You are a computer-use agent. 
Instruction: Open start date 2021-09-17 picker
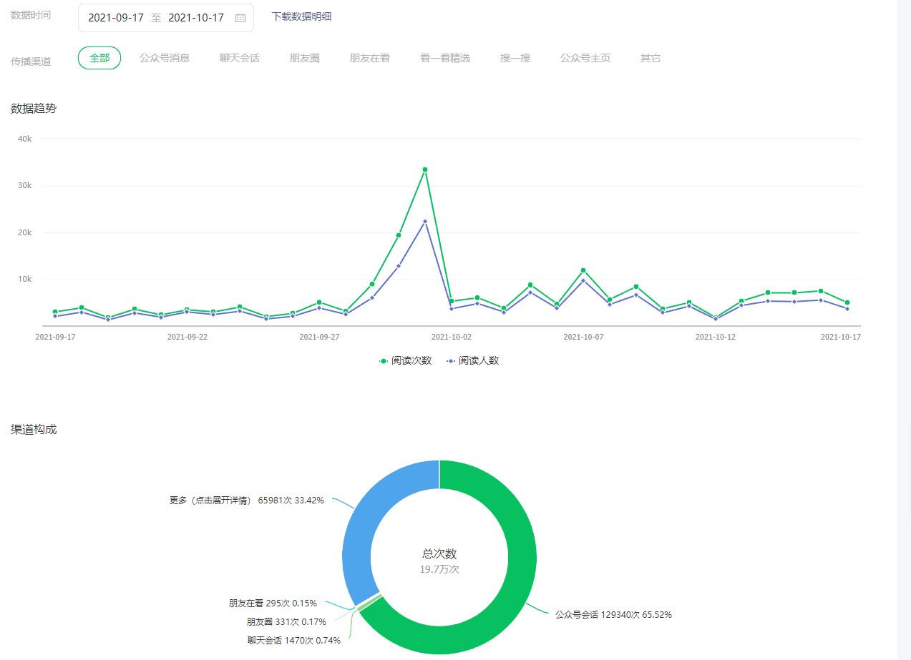click(x=116, y=18)
